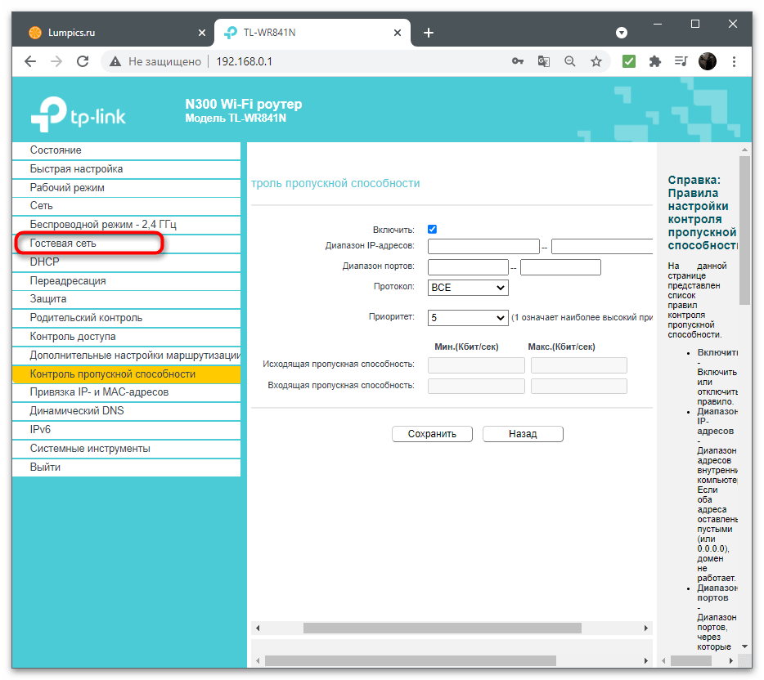764x680 pixels.
Task: Click the form scrollbar's right arrow
Action: coord(646,628)
